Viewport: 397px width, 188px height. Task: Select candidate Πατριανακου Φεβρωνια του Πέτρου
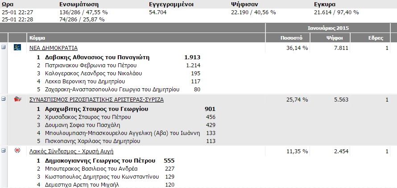coord(90,65)
